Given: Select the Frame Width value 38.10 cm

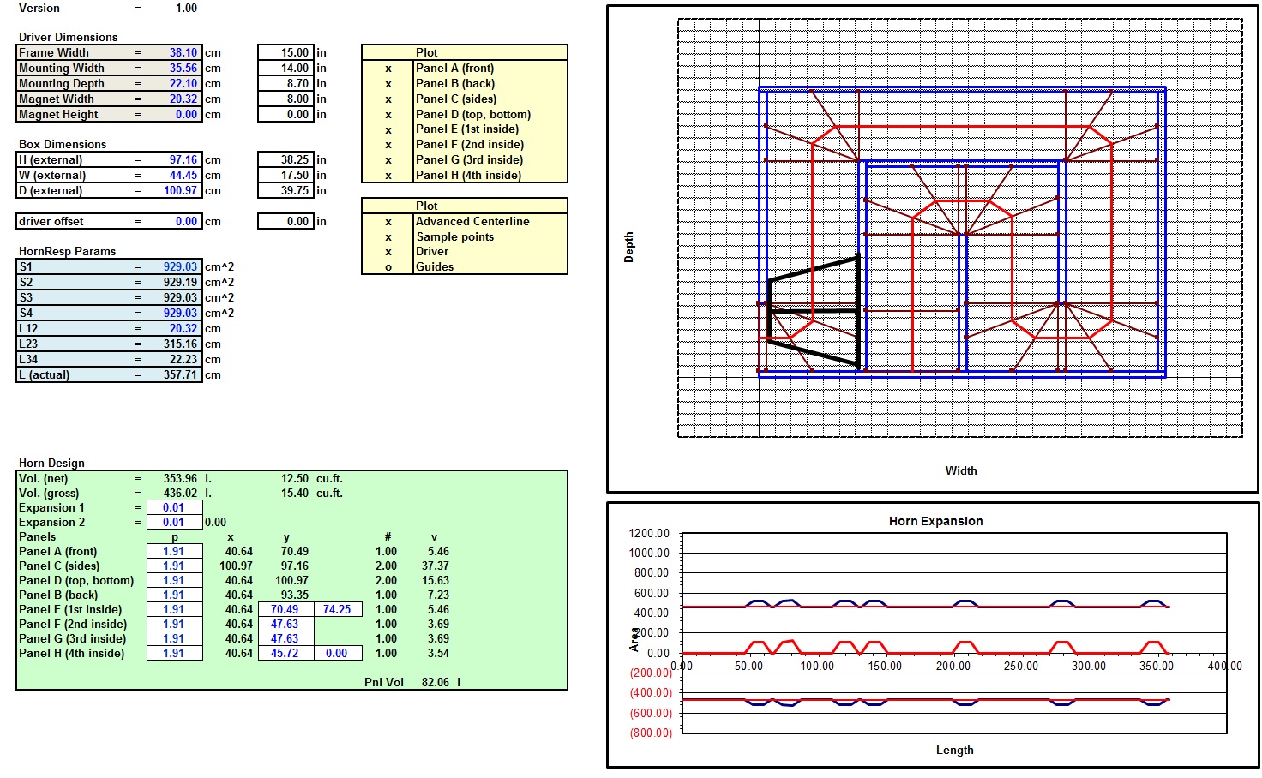Looking at the screenshot, I should (x=175, y=52).
